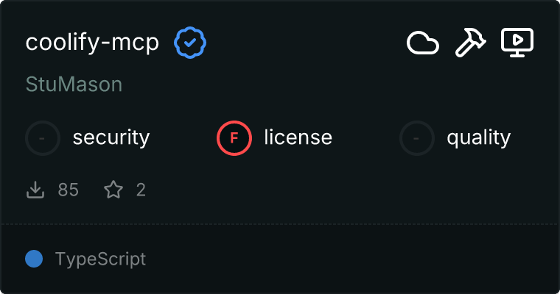
Task: Click the red F license grade badge
Action: click(234, 137)
